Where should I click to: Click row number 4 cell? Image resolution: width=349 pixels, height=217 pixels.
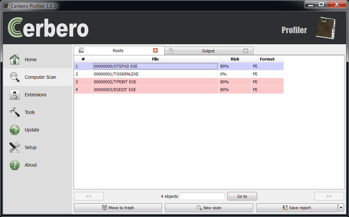pos(83,90)
